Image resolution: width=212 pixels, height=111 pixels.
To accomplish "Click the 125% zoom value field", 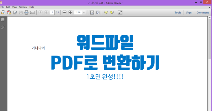I will tap(78, 12).
